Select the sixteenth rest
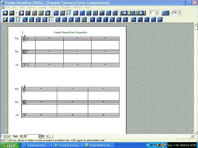The width and height of the screenshot is (198, 148). point(118,20)
